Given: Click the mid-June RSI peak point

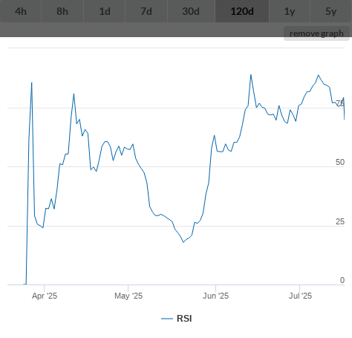Looking at the screenshot, I should point(251,74).
